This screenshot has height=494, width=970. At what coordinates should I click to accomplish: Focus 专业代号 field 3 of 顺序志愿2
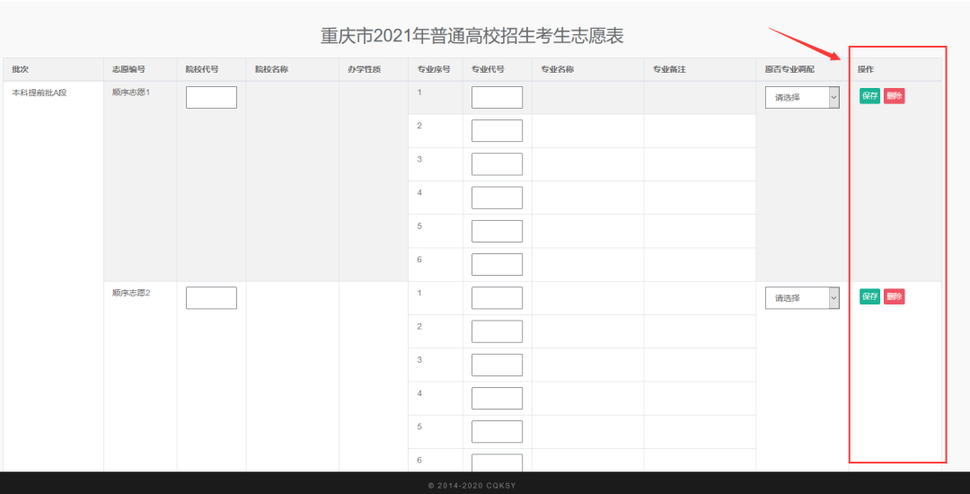497,365
